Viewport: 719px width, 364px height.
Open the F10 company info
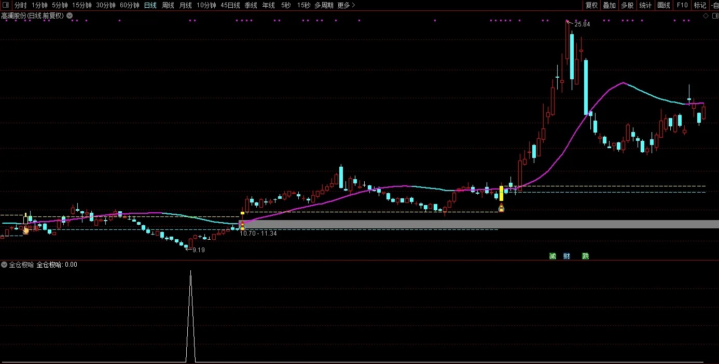pos(682,5)
